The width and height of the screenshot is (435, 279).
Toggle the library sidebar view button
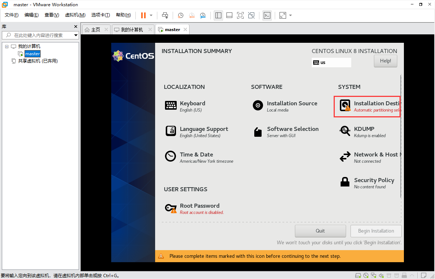tap(218, 15)
